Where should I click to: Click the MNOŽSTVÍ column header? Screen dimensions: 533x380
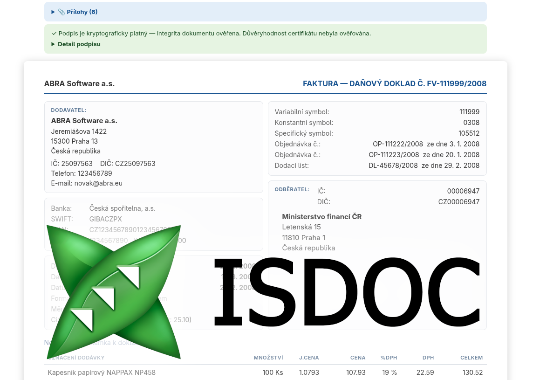tap(268, 358)
